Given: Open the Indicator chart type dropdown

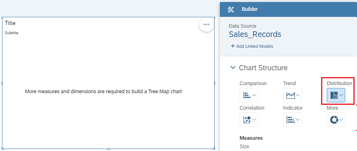Looking at the screenshot, I should click(292, 120).
